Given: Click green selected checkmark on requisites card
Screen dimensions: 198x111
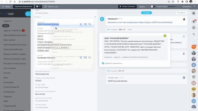Looking at the screenshot, I should [x=165, y=36].
